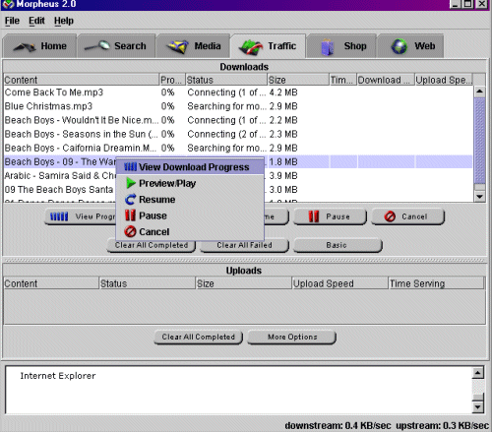
Task: Choose Preview/Play in the context menu
Action: [190, 183]
